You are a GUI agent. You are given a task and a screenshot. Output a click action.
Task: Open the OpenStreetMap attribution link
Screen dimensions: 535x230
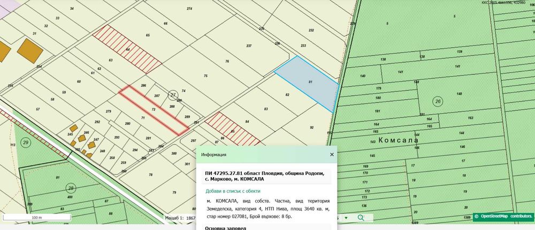[494, 216]
